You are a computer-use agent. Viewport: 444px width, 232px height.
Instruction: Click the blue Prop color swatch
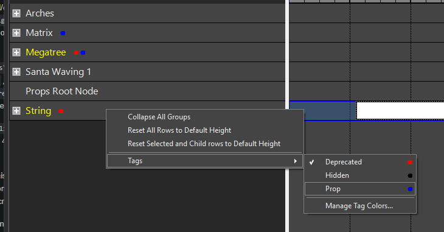pos(410,189)
